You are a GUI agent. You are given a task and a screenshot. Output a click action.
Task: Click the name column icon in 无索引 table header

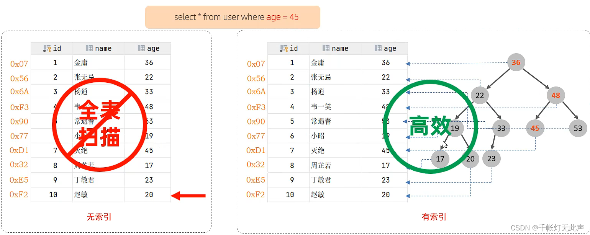pyautogui.click(x=89, y=48)
